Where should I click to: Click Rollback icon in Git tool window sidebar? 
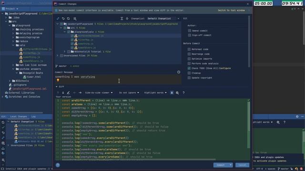click(x=3, y=133)
